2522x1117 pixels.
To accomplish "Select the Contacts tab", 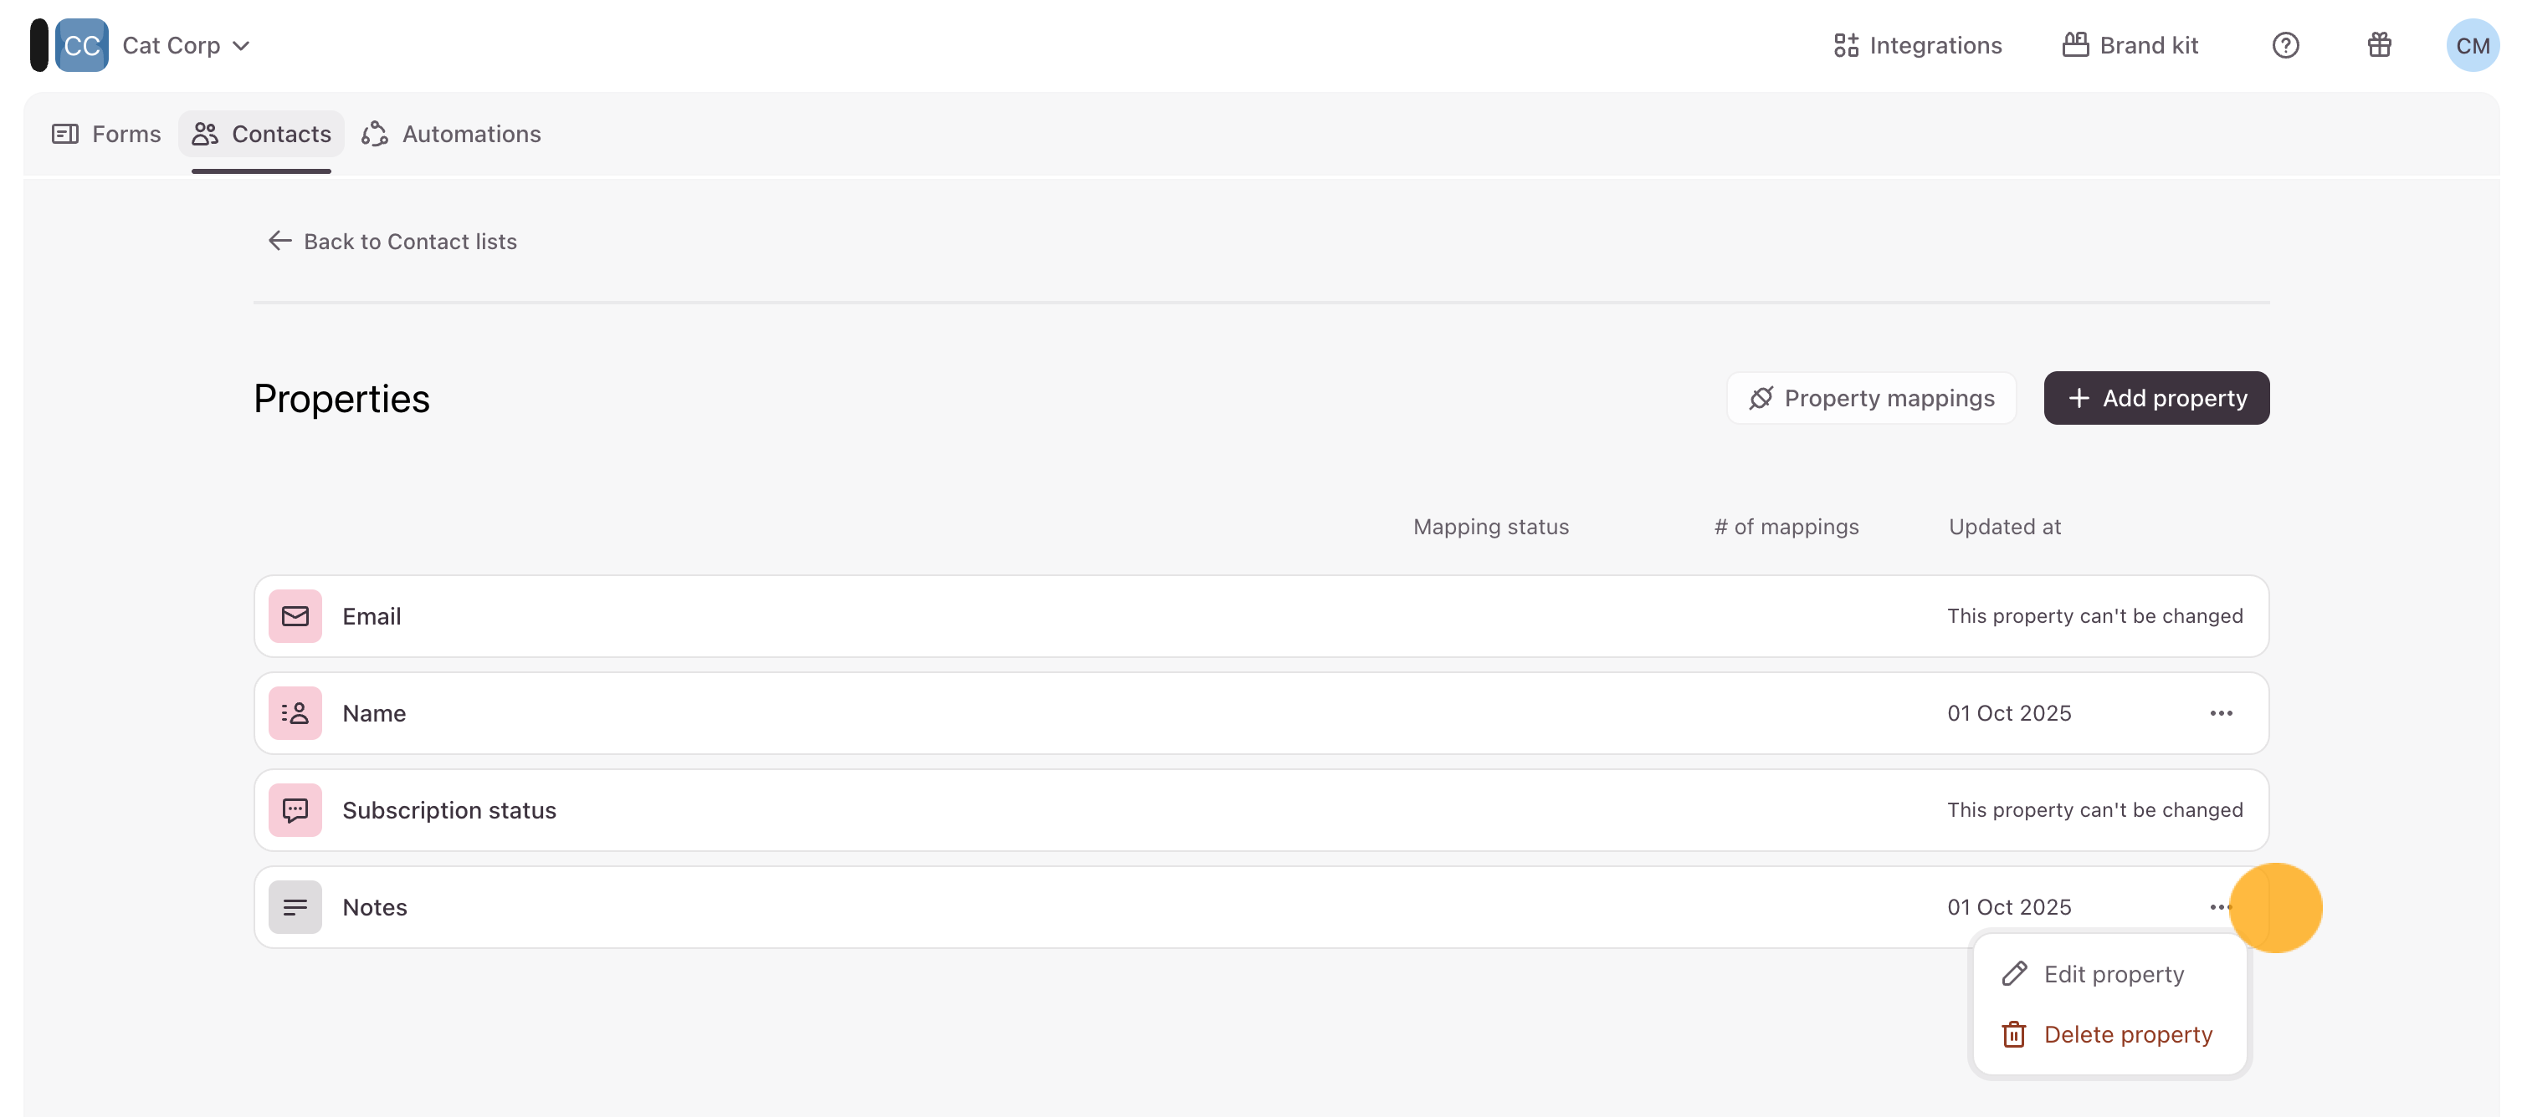I will [x=261, y=134].
